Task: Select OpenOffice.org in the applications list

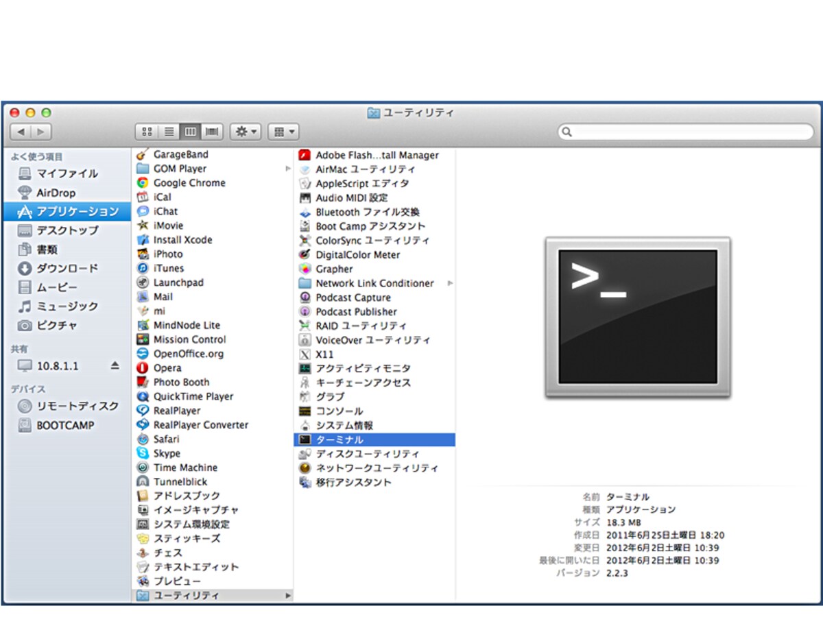Action: [213, 354]
